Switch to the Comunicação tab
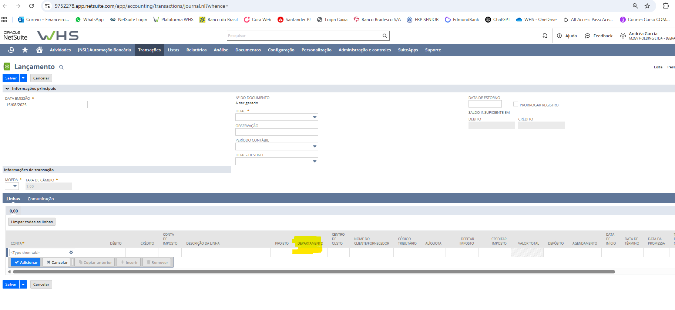Viewport: 675px width, 310px height. coord(41,199)
